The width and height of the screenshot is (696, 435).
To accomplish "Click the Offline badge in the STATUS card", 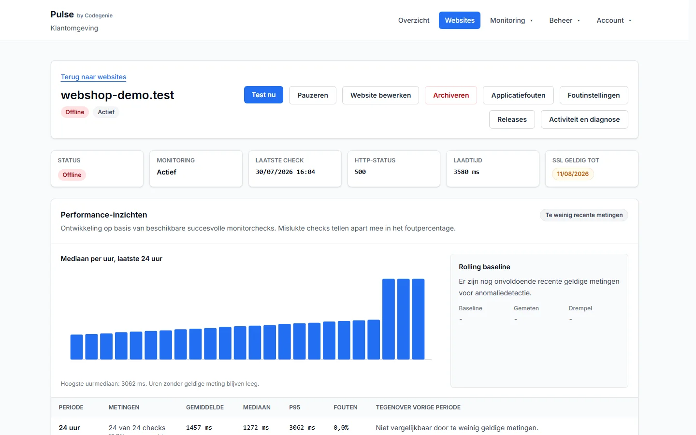I will point(72,175).
